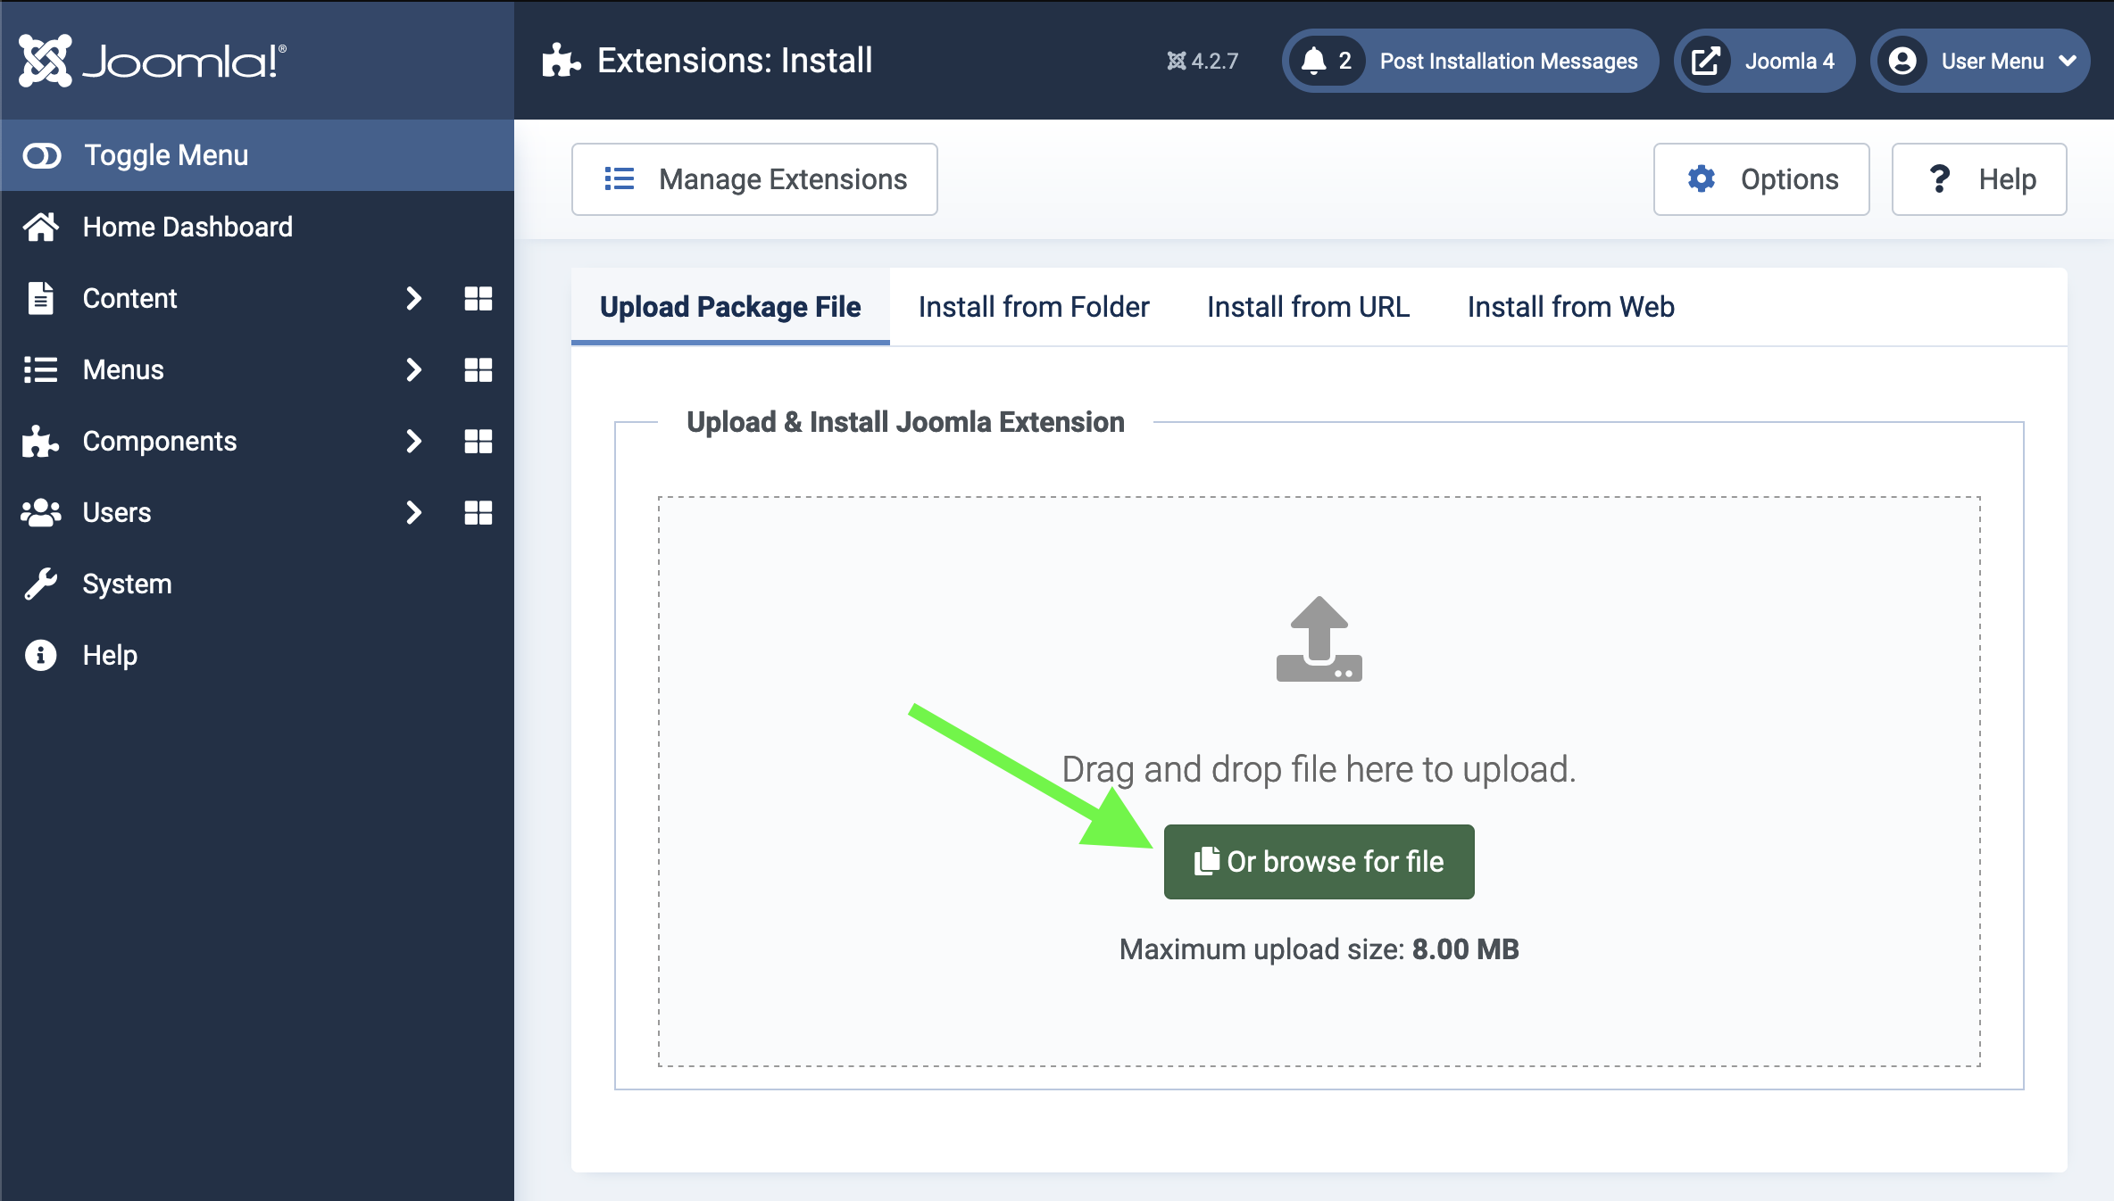Click the Help info icon in sidebar
The width and height of the screenshot is (2114, 1201).
pyautogui.click(x=40, y=655)
